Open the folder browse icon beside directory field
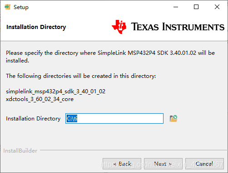This screenshot has height=173, width=228. point(173,118)
